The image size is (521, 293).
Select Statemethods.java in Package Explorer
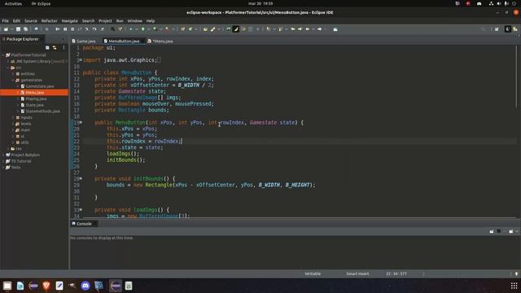[42, 112]
